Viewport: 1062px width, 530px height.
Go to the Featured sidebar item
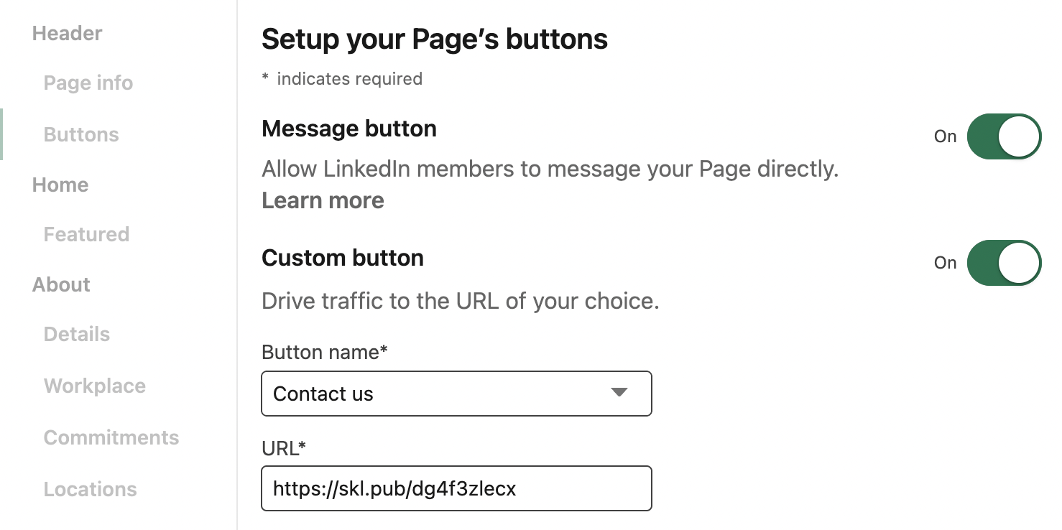pyautogui.click(x=86, y=235)
